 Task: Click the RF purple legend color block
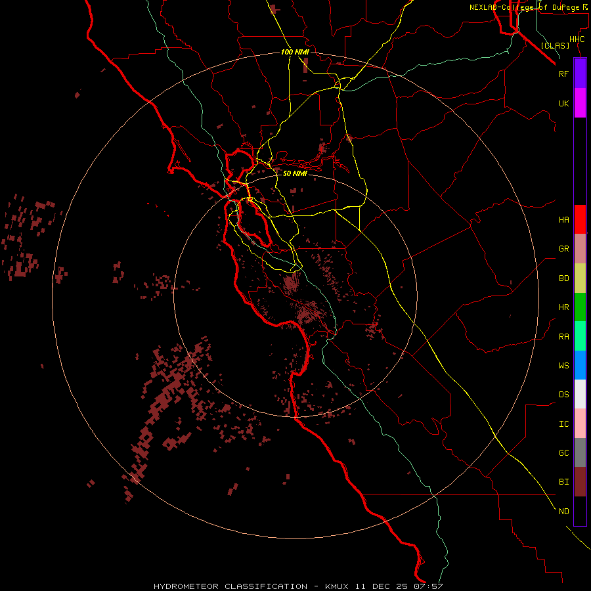click(580, 74)
